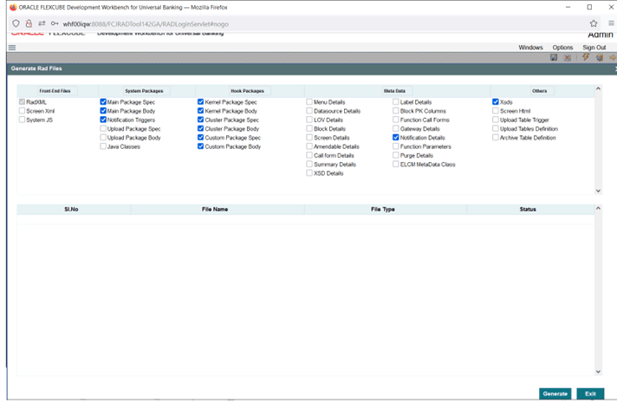617x402 pixels.
Task: Check Amendable Details
Action: (309, 146)
